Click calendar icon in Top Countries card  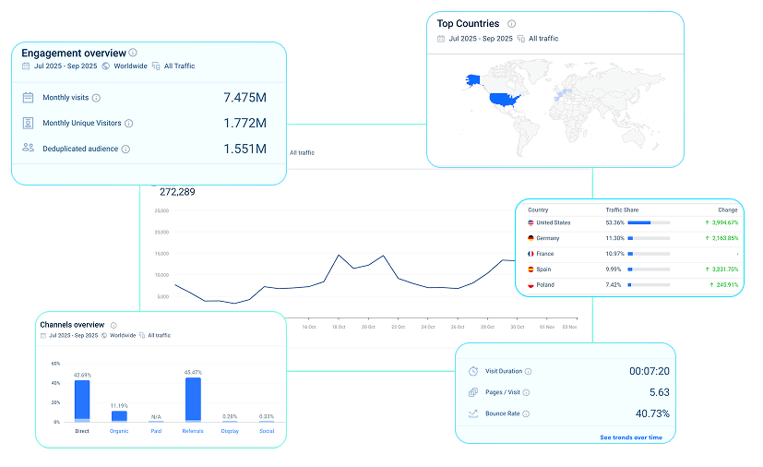(x=441, y=39)
